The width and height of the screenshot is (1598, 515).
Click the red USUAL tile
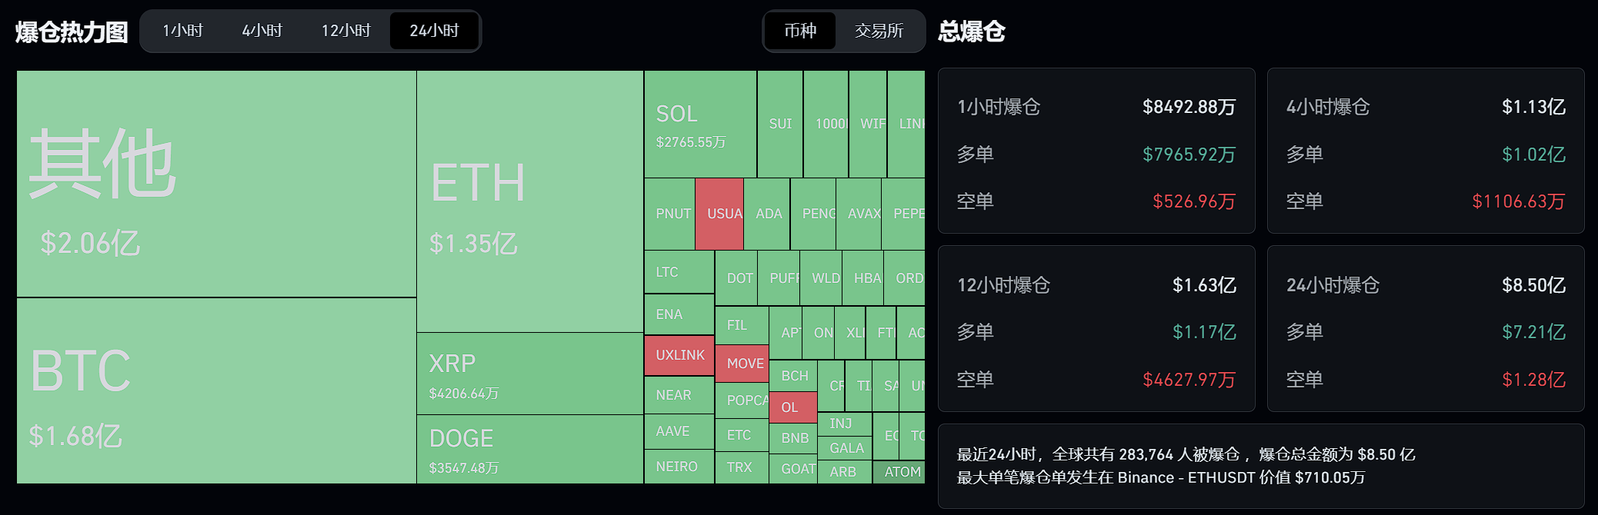tap(719, 214)
